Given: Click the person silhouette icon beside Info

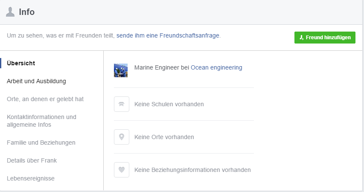Looking at the screenshot, I should pyautogui.click(x=10, y=12).
